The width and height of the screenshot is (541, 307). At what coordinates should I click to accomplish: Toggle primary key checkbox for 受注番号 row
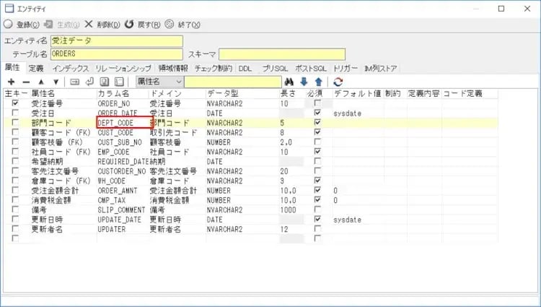point(15,104)
